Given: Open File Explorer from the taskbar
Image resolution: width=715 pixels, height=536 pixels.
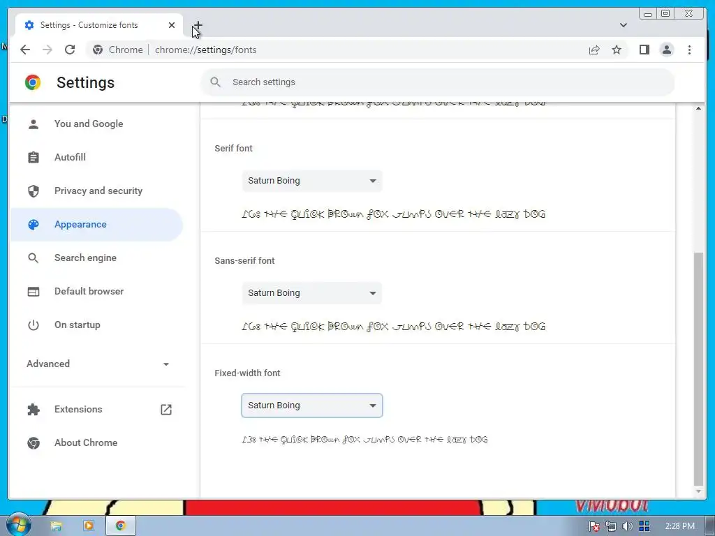Looking at the screenshot, I should tap(56, 526).
